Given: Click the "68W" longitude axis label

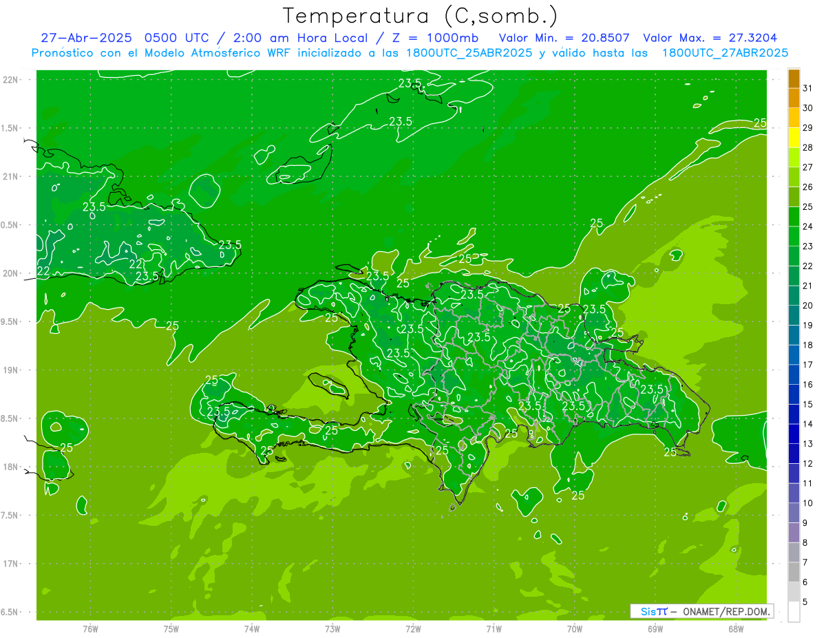Looking at the screenshot, I should coord(736,628).
